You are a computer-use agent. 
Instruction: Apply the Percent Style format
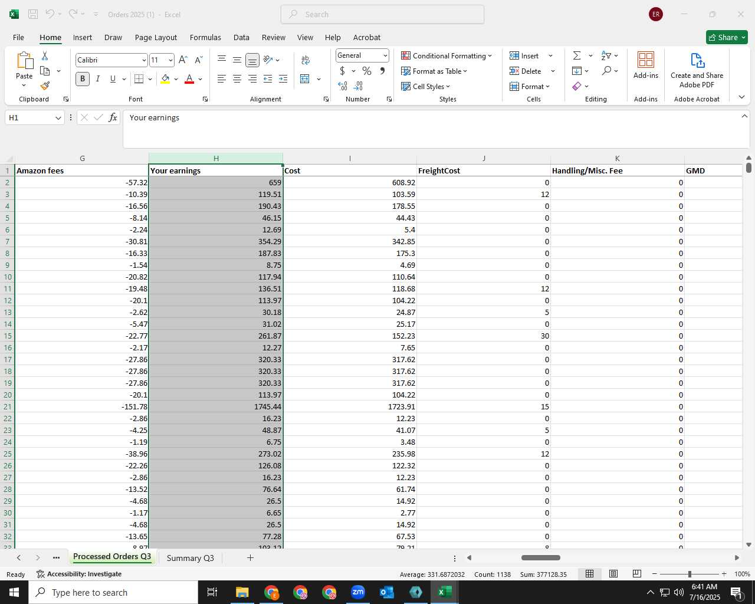click(x=367, y=71)
